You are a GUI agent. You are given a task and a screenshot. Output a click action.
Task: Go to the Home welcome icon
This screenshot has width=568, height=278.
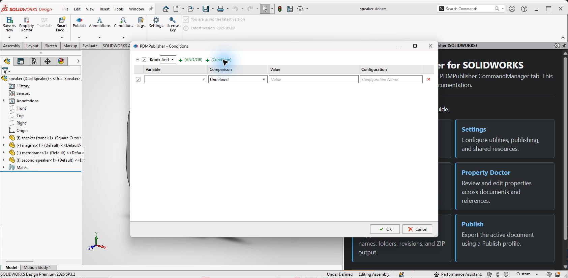pos(166,9)
